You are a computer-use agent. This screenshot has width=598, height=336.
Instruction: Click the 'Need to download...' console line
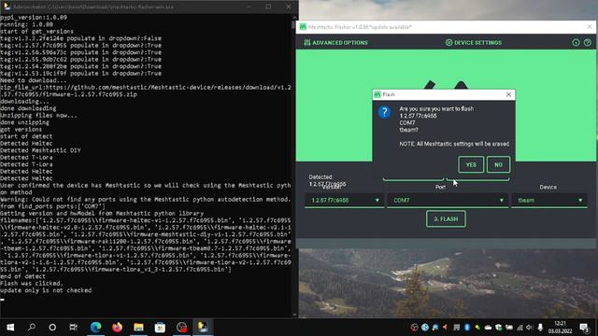(x=34, y=80)
